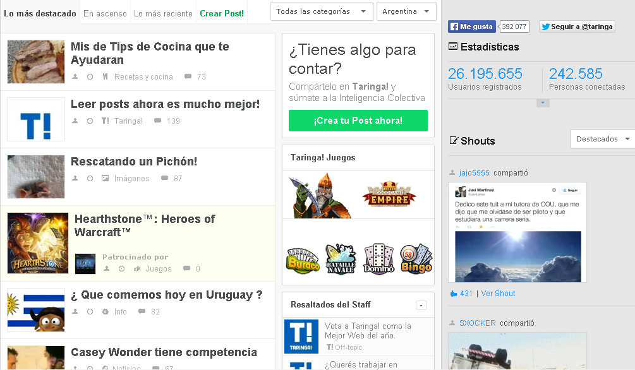Click the Empire knight character image
635x370 pixels.
pyautogui.click(x=320, y=196)
